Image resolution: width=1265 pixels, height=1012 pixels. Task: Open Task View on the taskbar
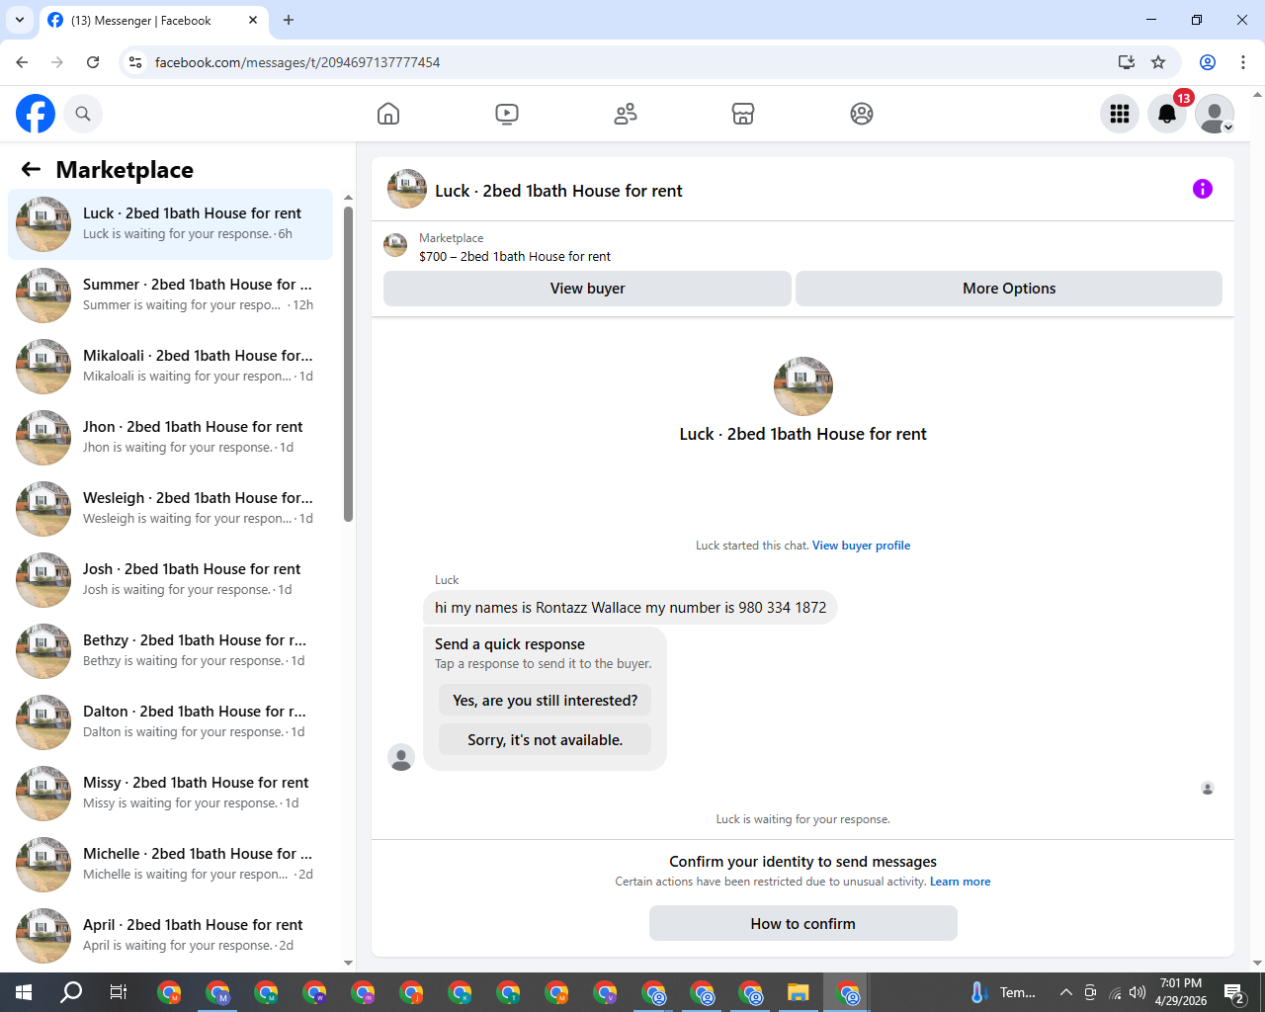119,992
